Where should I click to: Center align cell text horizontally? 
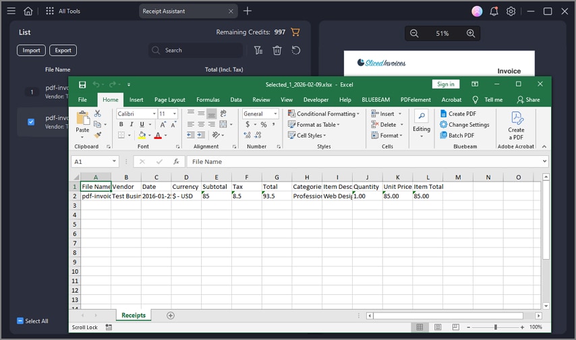pyautogui.click(x=201, y=125)
